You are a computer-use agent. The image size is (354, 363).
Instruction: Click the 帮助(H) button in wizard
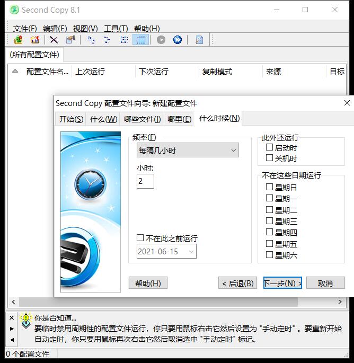click(148, 283)
